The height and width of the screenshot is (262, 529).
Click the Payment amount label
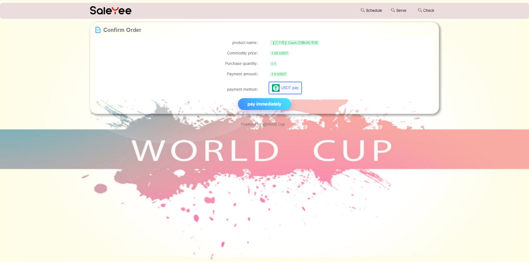(x=242, y=74)
